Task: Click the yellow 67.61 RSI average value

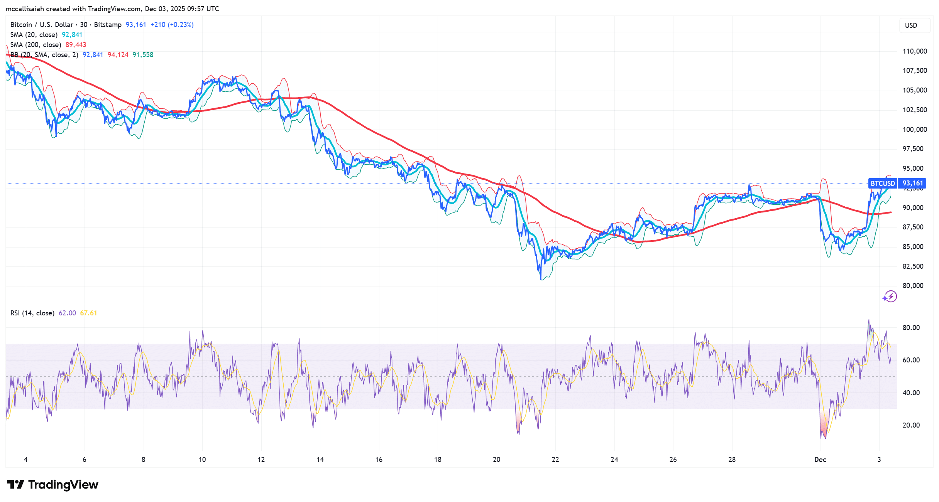Action: [88, 313]
